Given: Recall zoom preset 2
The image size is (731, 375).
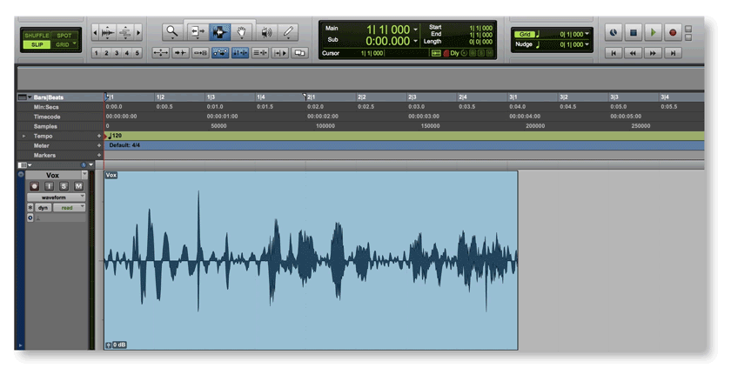Looking at the screenshot, I should tap(106, 53).
